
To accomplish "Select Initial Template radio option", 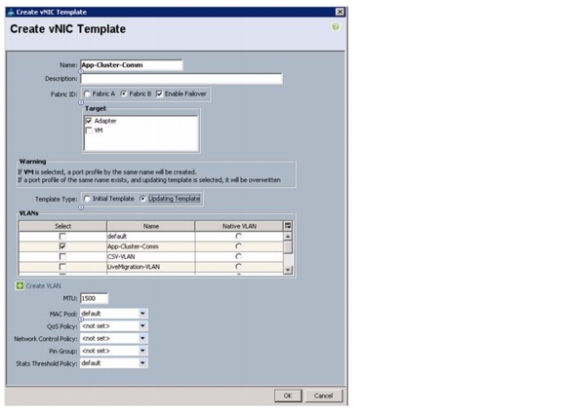I will tap(87, 199).
